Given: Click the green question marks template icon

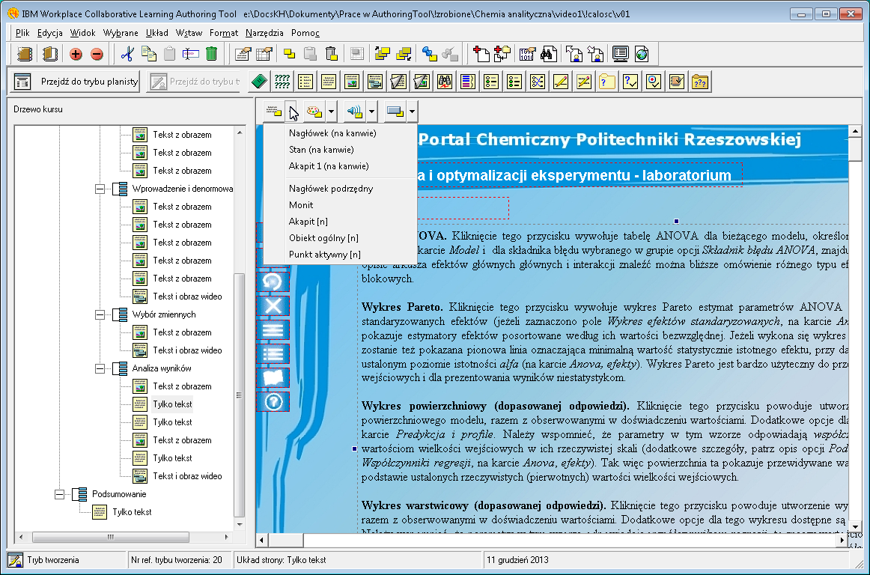Looking at the screenshot, I should pos(282,82).
